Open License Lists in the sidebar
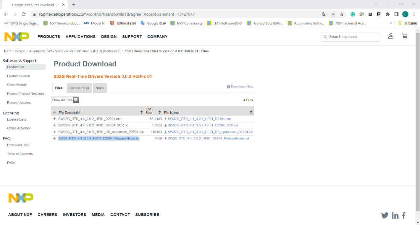 16,119
